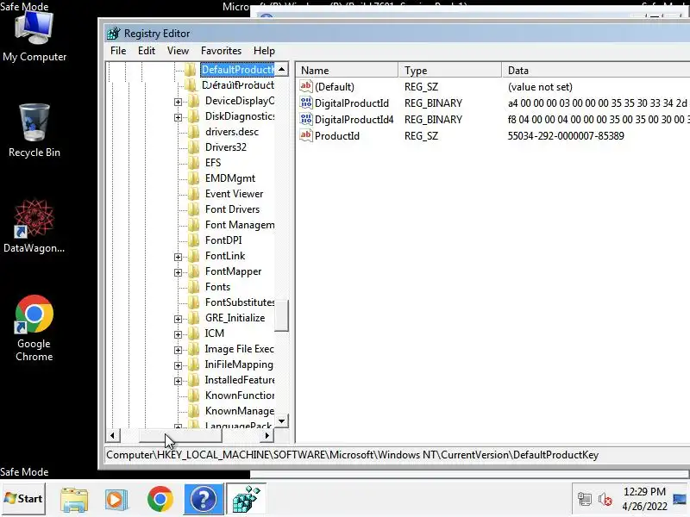690x517 pixels.
Task: Expand the ICM tree node
Action: [x=178, y=334]
